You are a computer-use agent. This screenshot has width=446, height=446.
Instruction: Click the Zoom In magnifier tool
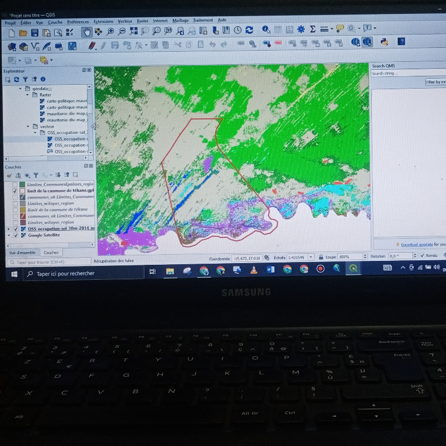point(110,31)
